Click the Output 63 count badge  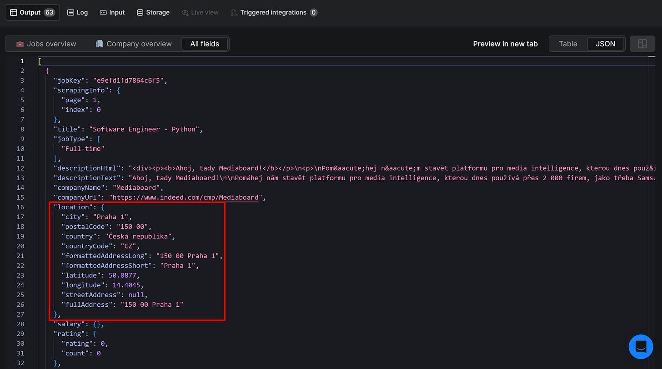[50, 12]
